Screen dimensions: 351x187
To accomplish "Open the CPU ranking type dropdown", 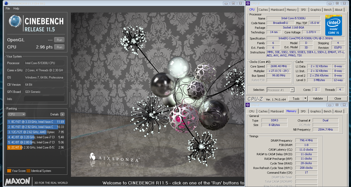I will click(x=17, y=114).
